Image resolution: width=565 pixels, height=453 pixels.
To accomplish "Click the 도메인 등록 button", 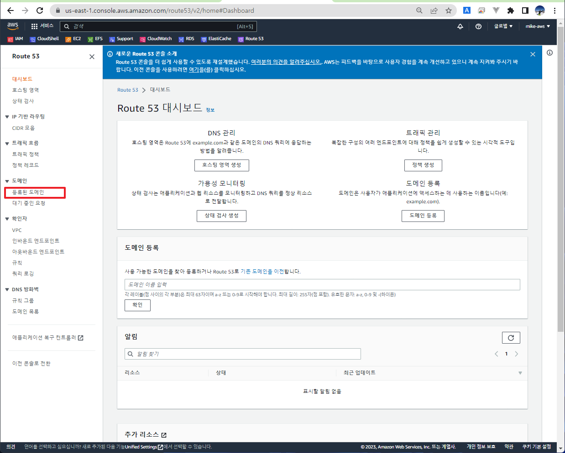I will tap(423, 216).
